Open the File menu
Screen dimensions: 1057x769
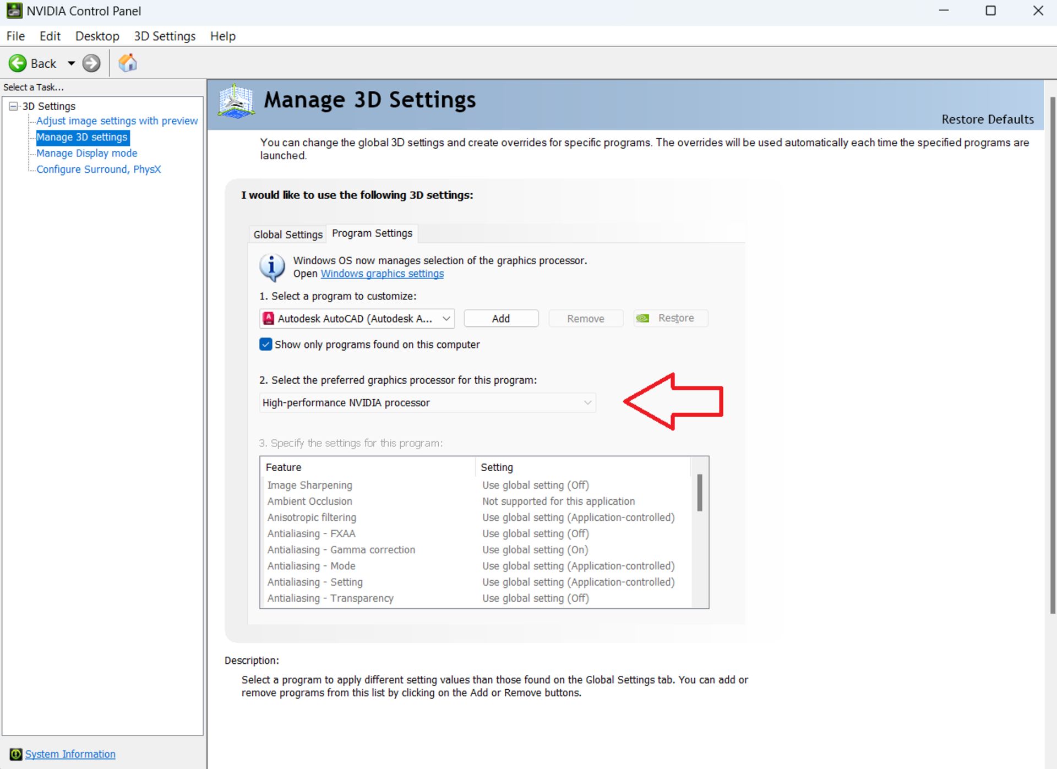[15, 36]
